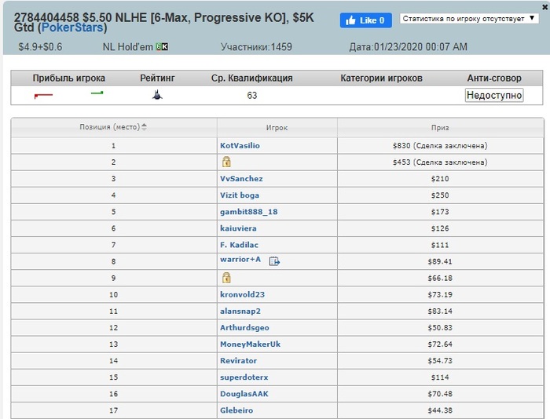The image size is (550, 419).
Task: Click the $44.38 prize cell
Action: click(x=440, y=410)
